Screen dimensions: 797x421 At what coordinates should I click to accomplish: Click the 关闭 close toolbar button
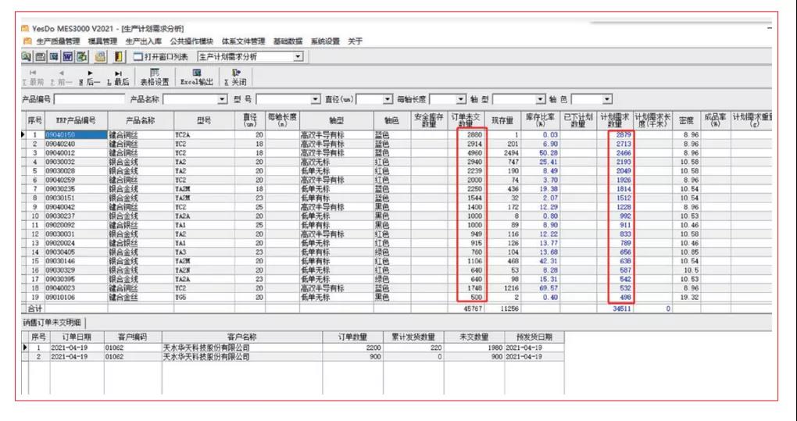(x=235, y=77)
